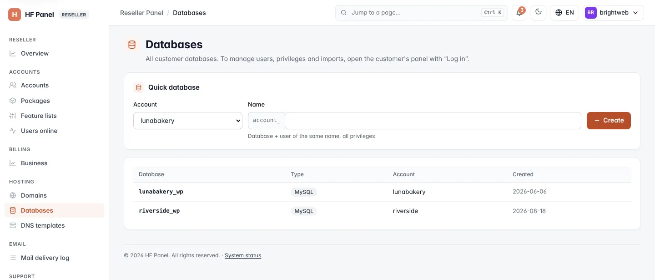The width and height of the screenshot is (655, 280).
Task: Select Databases in sidebar
Action: pyautogui.click(x=54, y=210)
